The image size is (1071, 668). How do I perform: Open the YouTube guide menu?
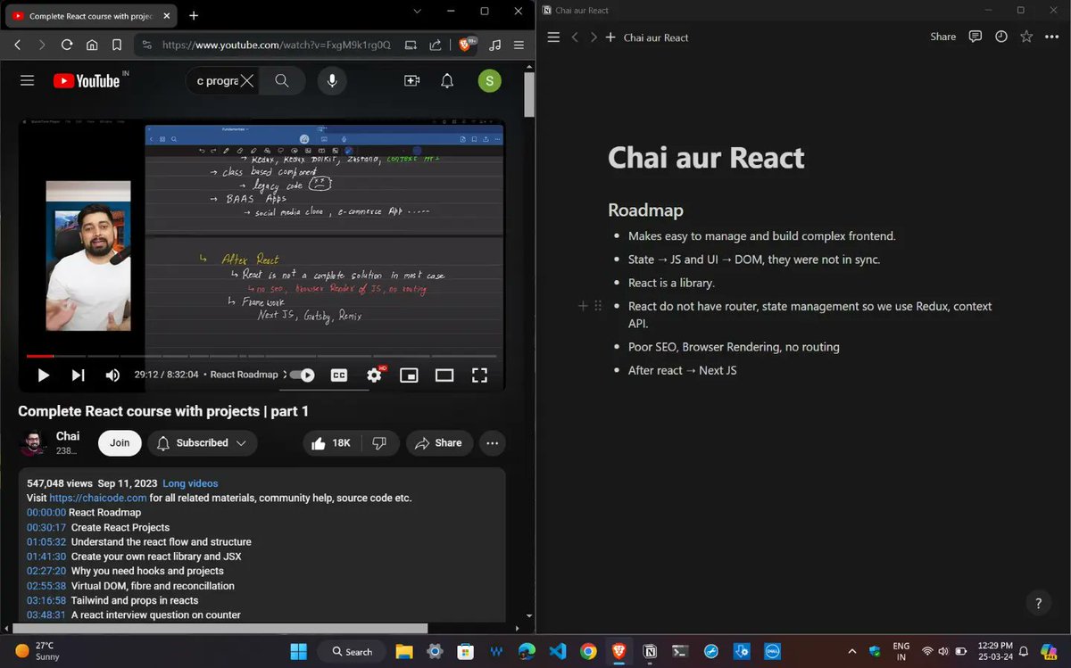(27, 80)
